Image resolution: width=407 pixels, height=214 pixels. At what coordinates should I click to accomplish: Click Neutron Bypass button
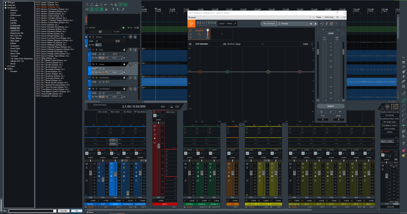[x=331, y=106]
